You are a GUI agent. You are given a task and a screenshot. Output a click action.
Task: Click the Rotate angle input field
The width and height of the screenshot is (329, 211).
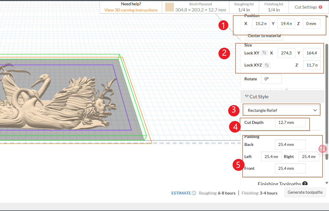coord(271,79)
